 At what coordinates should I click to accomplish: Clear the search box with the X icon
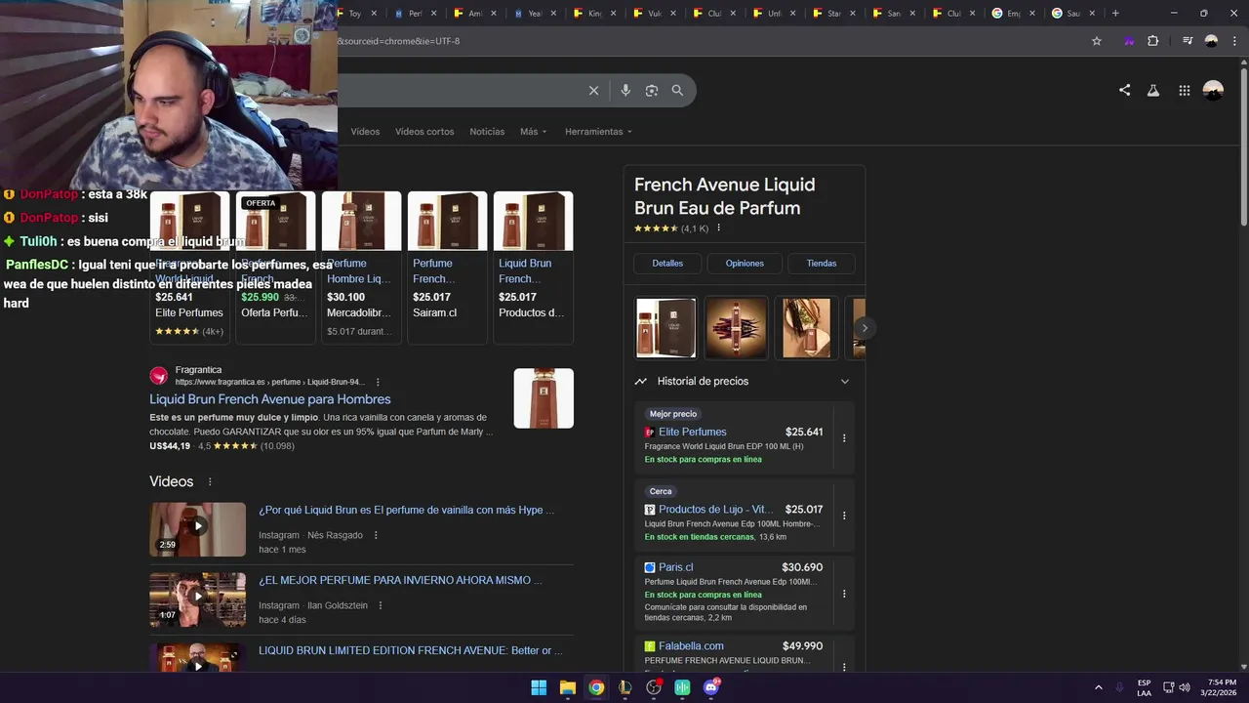[x=593, y=91]
